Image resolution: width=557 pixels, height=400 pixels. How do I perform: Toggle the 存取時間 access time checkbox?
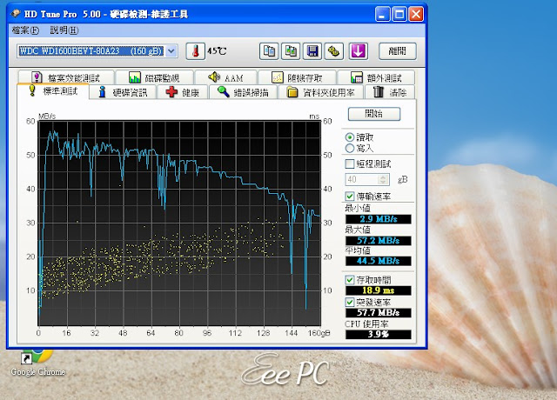tap(350, 278)
